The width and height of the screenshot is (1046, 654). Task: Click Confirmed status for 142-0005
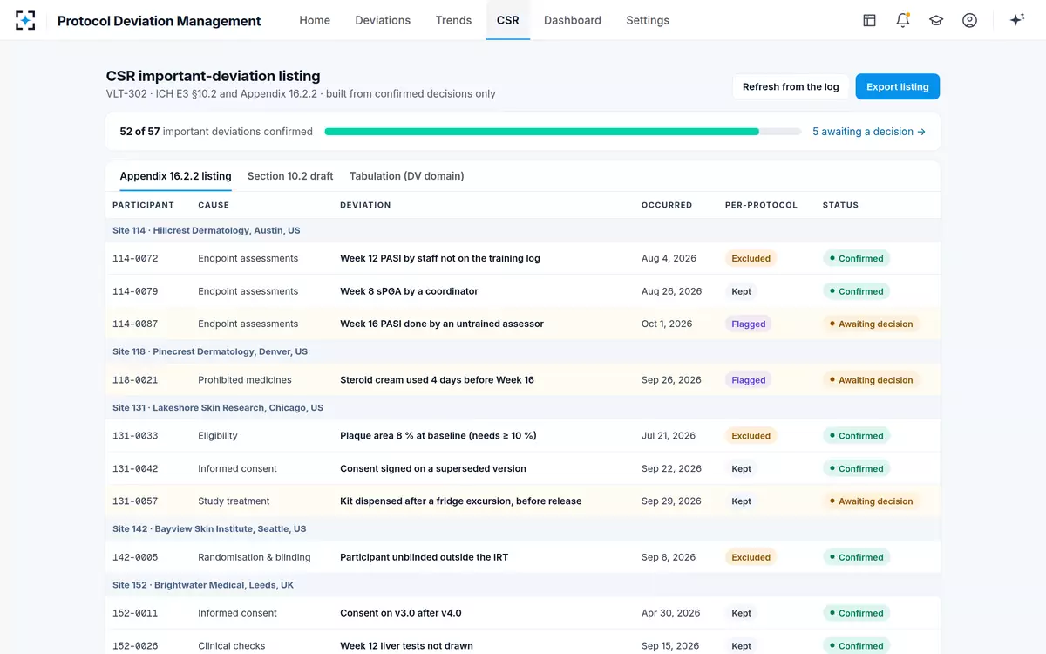tap(856, 557)
